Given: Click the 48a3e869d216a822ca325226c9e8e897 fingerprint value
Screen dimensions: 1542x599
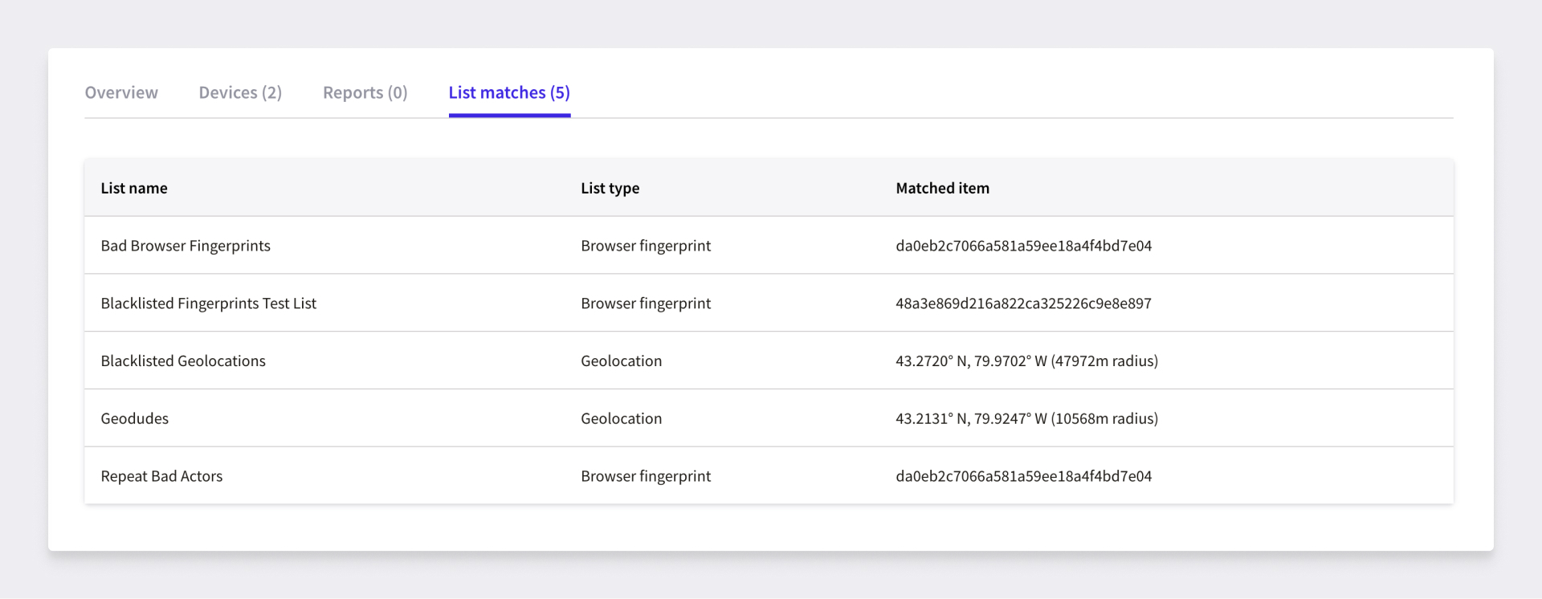Looking at the screenshot, I should pos(1023,304).
